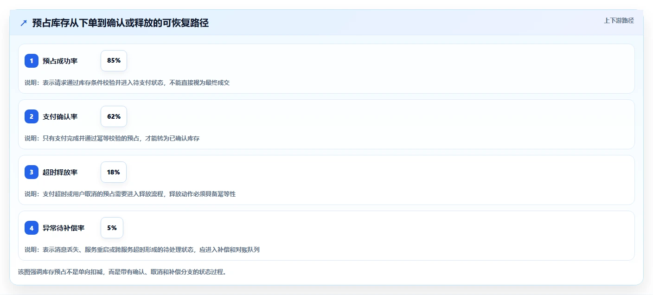Select step badge 2 for 支付确认率
Screen dimensions: 653x295
[x=32, y=116]
